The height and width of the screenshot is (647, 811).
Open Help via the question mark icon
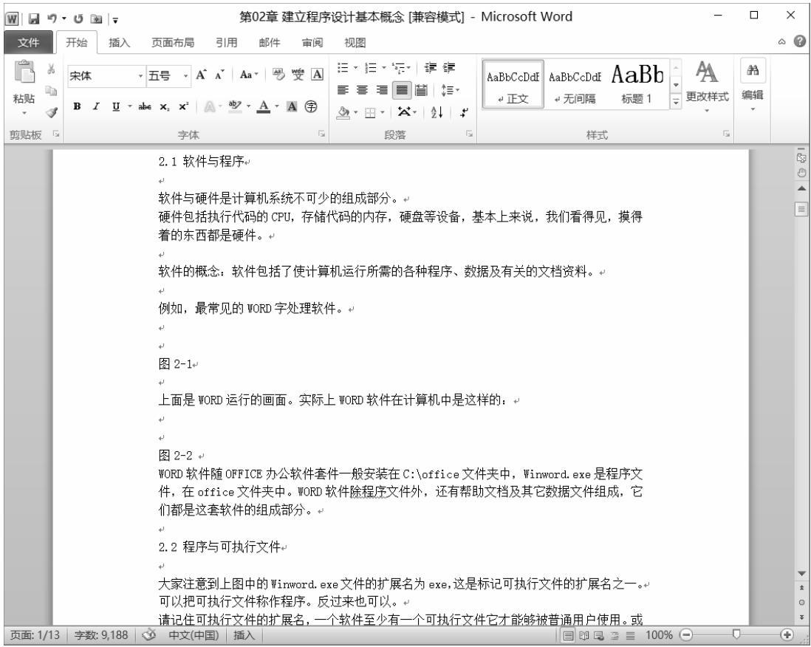[800, 41]
